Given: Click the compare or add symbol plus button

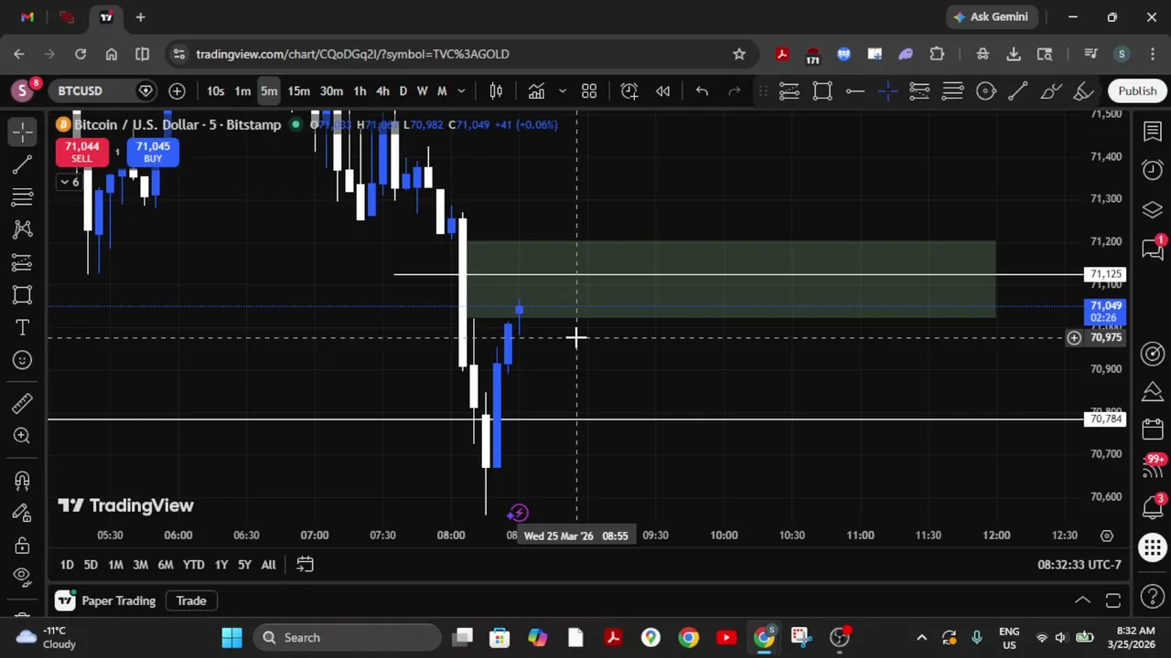Looking at the screenshot, I should 177,90.
